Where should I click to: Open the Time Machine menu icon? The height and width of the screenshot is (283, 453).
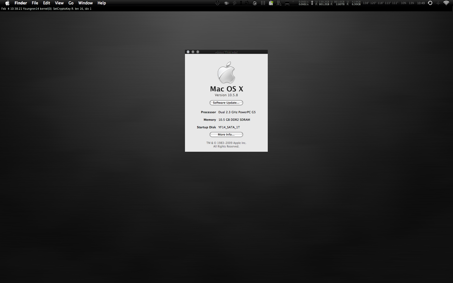(x=430, y=3)
